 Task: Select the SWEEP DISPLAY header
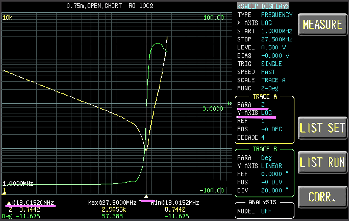263,6
